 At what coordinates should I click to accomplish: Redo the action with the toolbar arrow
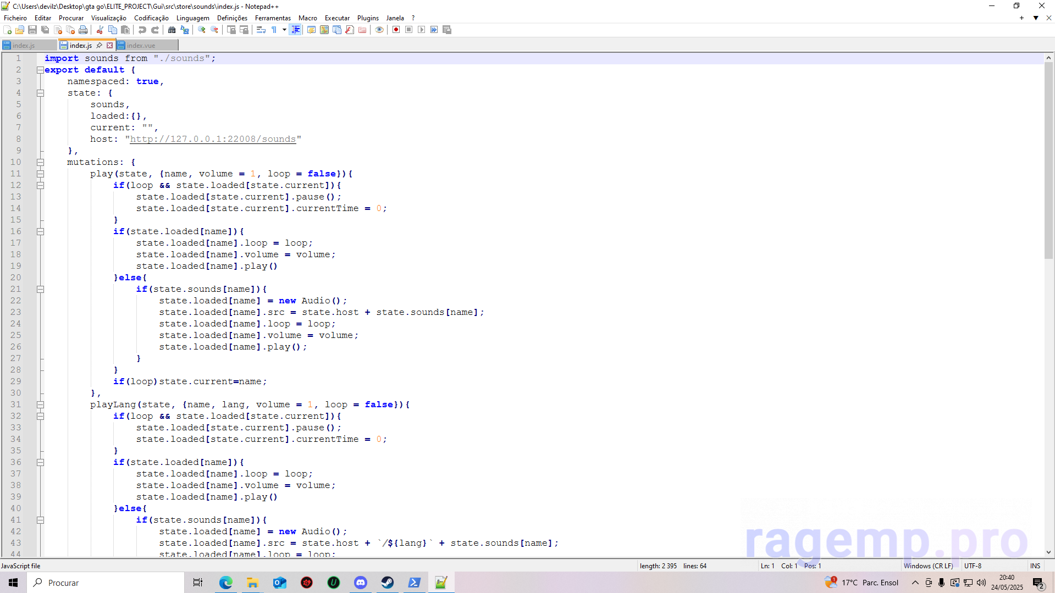pos(155,30)
